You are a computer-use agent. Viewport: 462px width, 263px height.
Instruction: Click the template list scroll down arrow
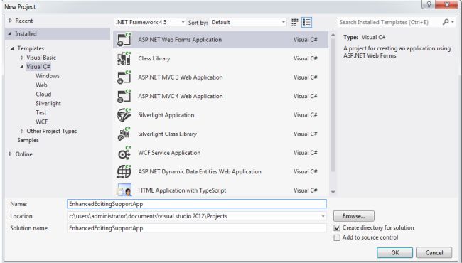tap(333, 192)
